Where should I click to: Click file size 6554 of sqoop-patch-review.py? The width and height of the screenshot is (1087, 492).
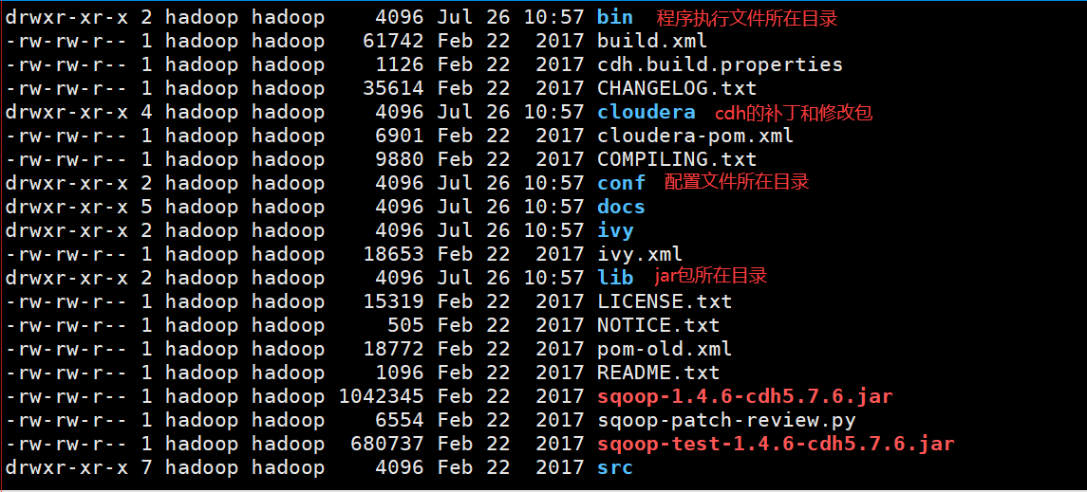click(400, 420)
